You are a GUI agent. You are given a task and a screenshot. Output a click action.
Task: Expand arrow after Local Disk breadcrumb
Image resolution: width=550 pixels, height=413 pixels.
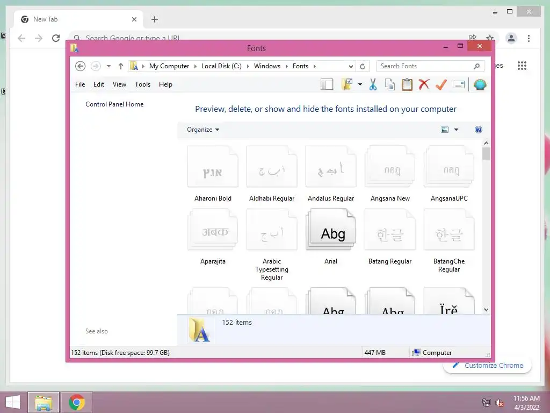pyautogui.click(x=248, y=66)
